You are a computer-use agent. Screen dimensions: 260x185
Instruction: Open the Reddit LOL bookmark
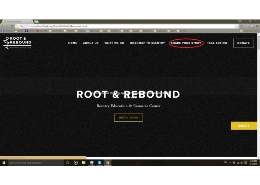(x=92, y=31)
